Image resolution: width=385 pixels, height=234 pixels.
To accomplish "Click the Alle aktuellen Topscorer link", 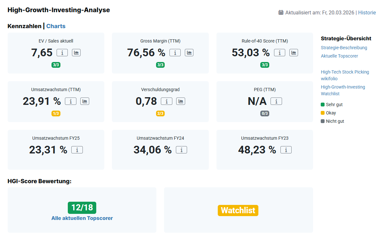I will [x=82, y=218].
